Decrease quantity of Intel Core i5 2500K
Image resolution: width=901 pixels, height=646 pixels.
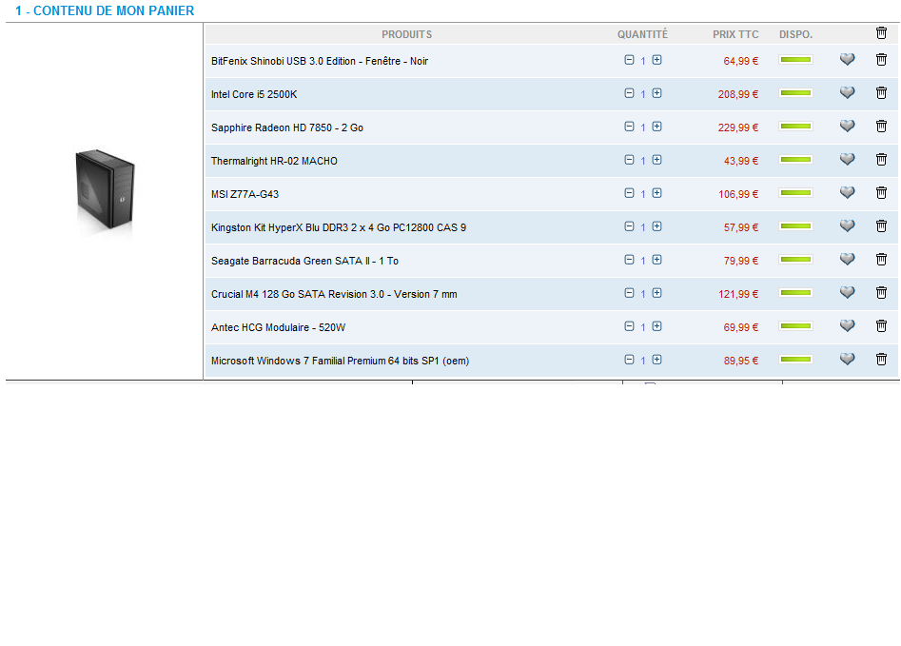pyautogui.click(x=629, y=93)
